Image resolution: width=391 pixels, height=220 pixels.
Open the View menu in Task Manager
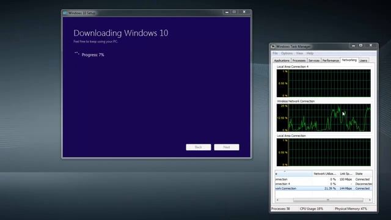coord(299,53)
